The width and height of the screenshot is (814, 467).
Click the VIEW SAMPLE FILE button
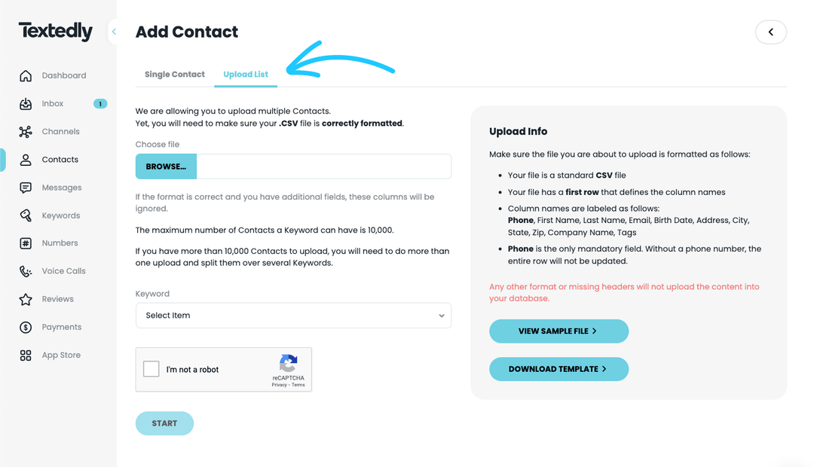point(558,331)
